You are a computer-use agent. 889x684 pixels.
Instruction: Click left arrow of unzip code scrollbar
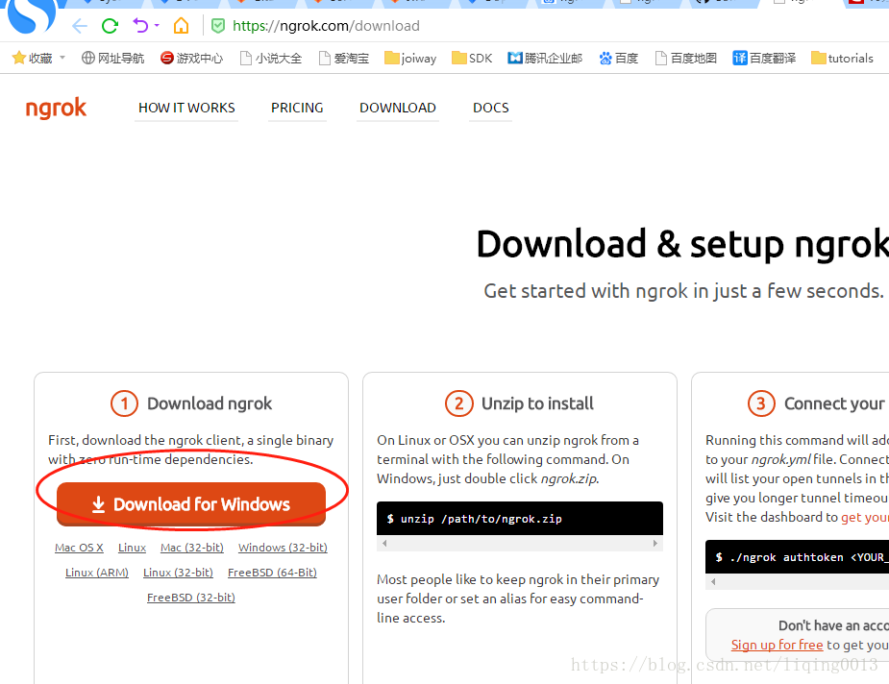(x=384, y=543)
